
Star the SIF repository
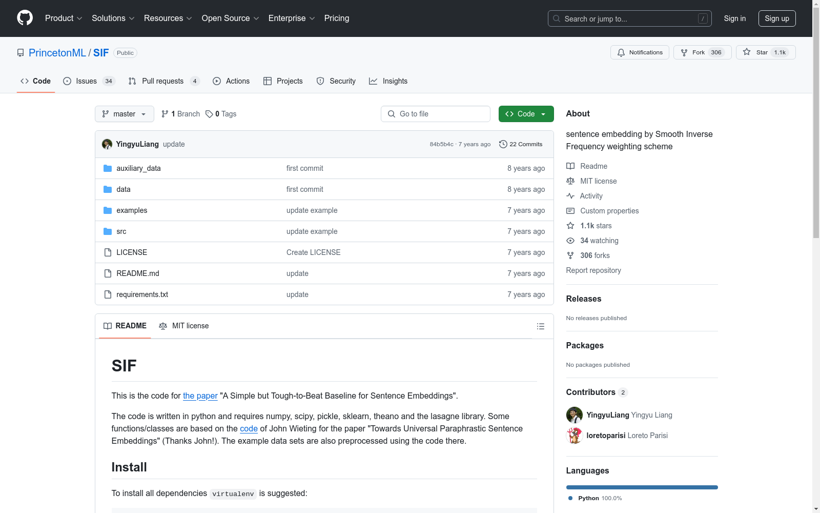coord(766,52)
